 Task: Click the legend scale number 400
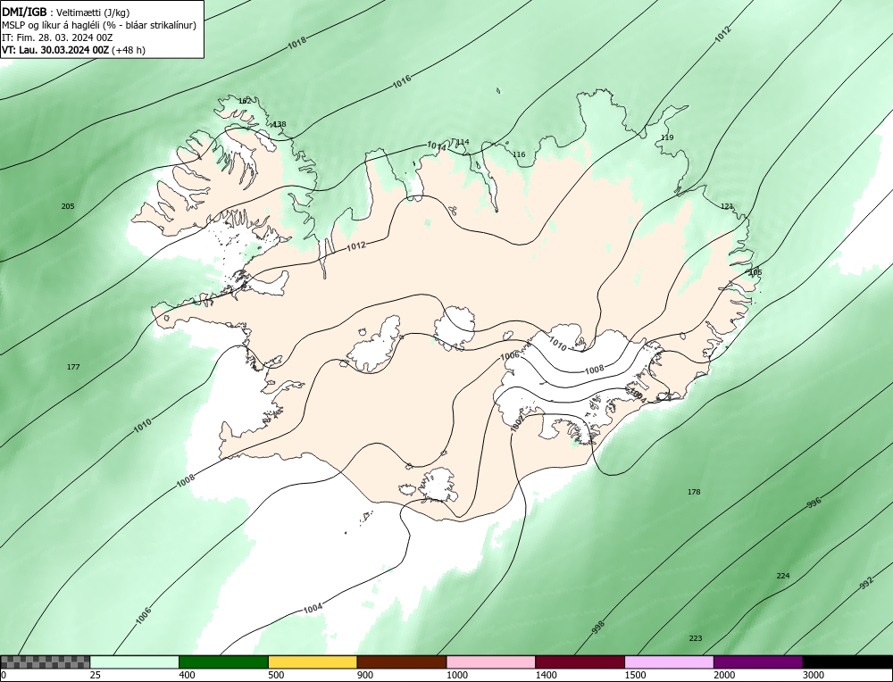(x=187, y=675)
